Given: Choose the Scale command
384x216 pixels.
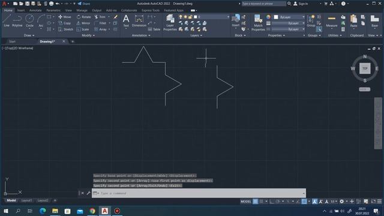Looking at the screenshot, I should 83,29.
